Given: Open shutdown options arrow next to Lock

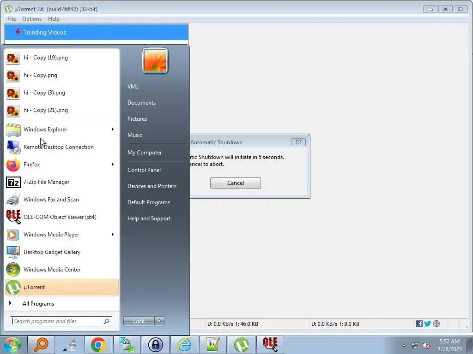Looking at the screenshot, I should 159,321.
